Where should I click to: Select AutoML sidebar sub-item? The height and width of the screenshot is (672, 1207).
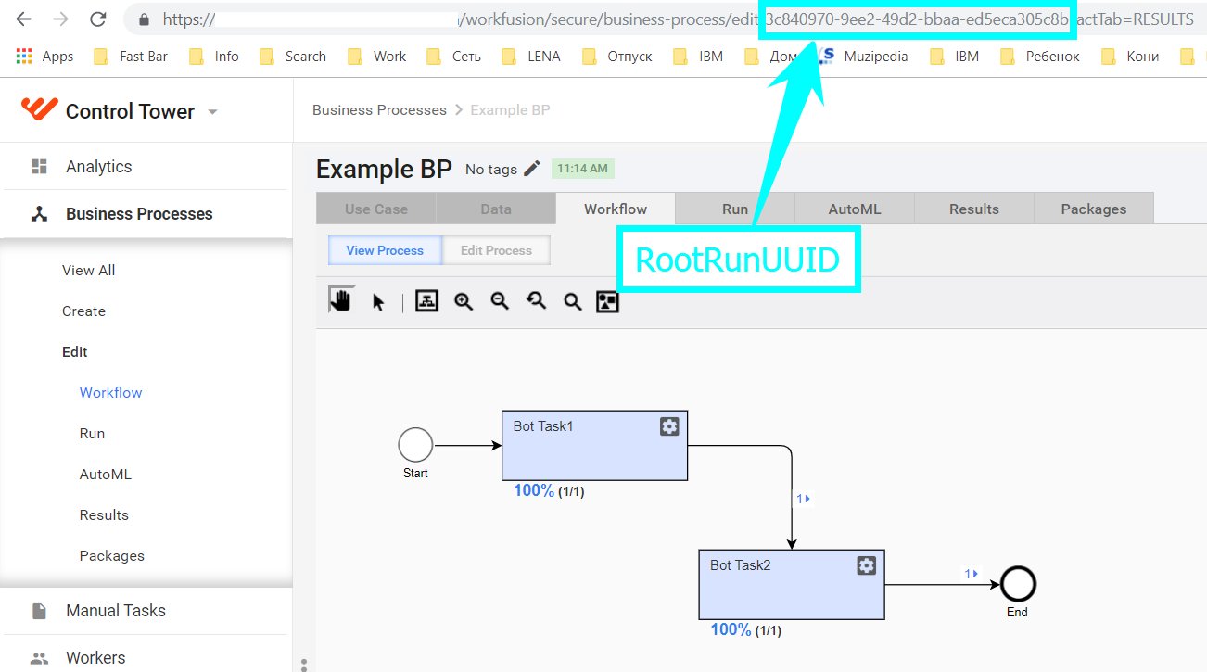[106, 475]
